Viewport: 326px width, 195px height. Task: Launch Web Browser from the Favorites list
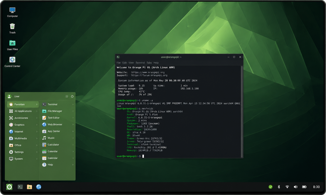click(x=58, y=125)
